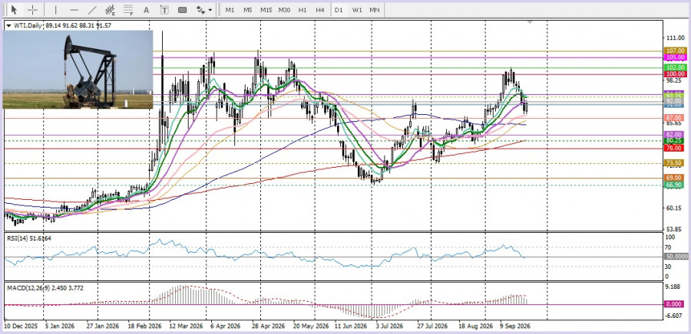
Task: Click the 6 Apr 2026 date label
Action: coord(224,326)
